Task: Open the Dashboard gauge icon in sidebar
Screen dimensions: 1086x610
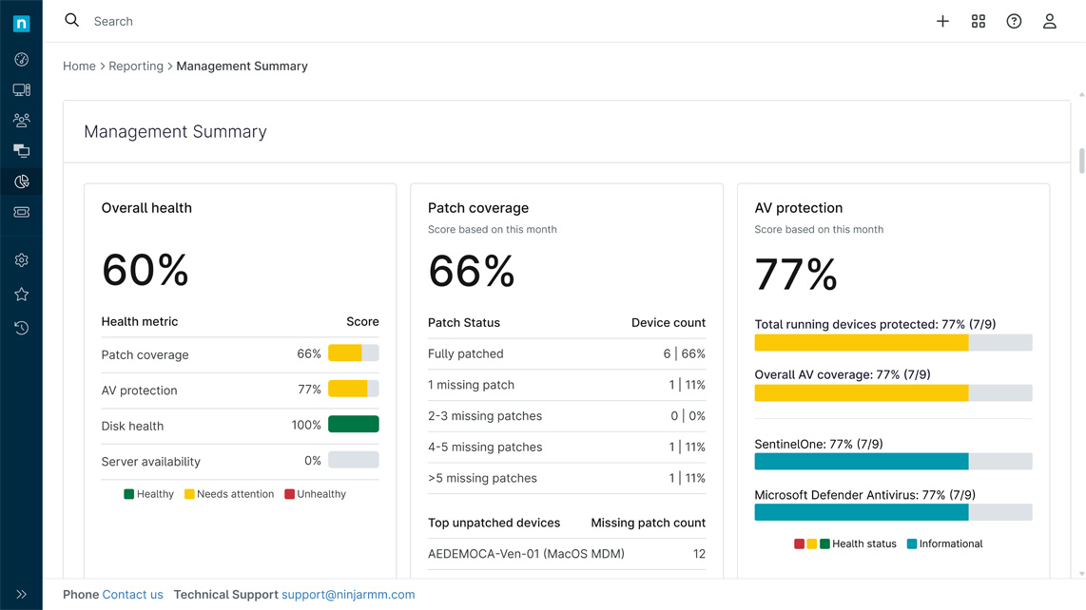Action: 21,60
